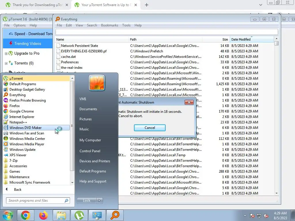295x221 pixels.
Task: Open Control Panel taskbar button
Action: [x=97, y=215]
